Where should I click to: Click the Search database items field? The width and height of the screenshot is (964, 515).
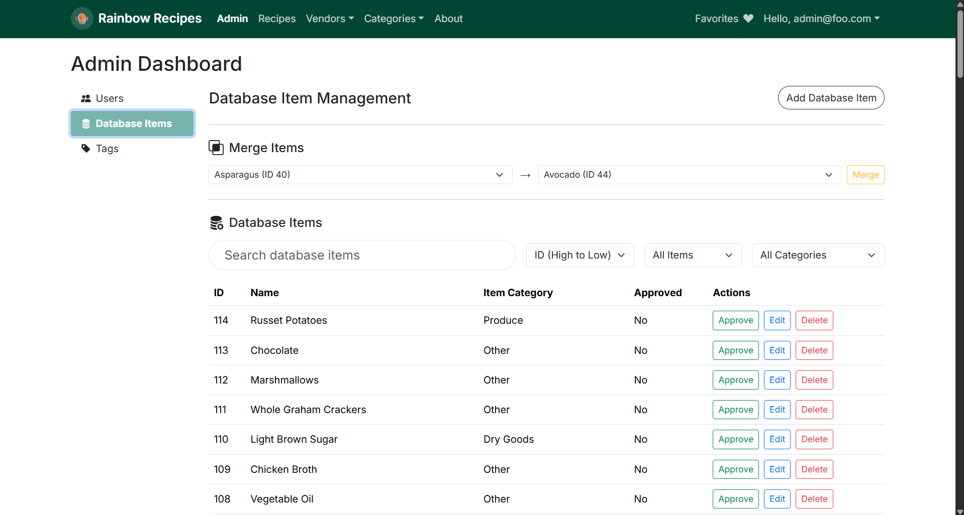coord(362,255)
